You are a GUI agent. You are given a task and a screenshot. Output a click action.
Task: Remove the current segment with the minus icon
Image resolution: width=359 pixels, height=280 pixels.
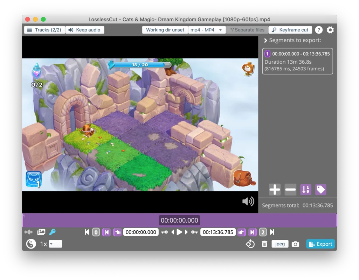pos(290,190)
